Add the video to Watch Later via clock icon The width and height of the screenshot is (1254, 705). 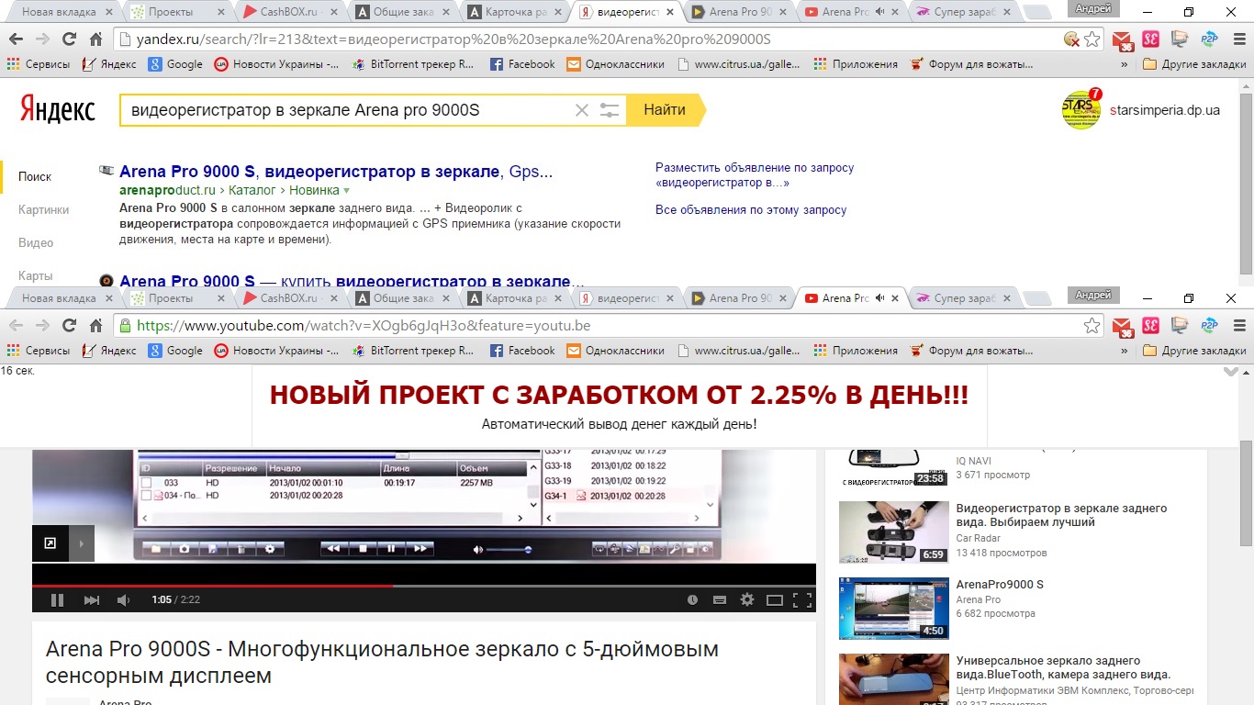point(692,600)
